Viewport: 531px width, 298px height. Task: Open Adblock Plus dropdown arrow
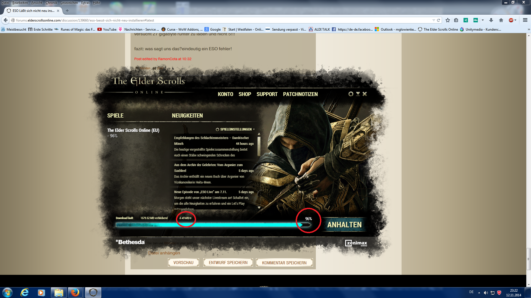click(x=516, y=20)
